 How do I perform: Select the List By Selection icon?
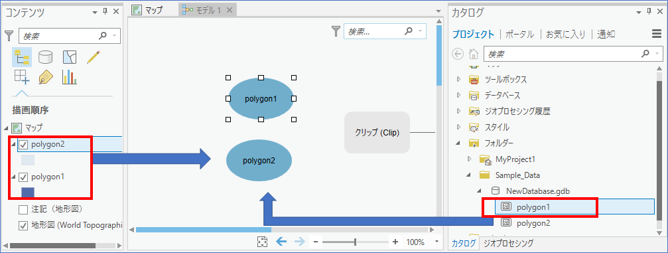[x=70, y=56]
